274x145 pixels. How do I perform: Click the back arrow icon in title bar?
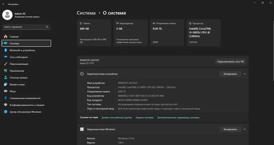pos(3,4)
